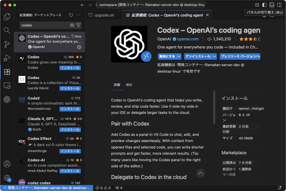Screen dimensions: 286x191
Task: Open manage gear for Codex extension
Action: pos(79,47)
